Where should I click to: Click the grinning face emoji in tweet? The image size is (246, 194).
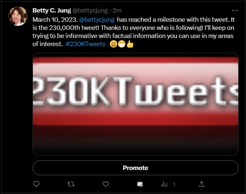114,44
